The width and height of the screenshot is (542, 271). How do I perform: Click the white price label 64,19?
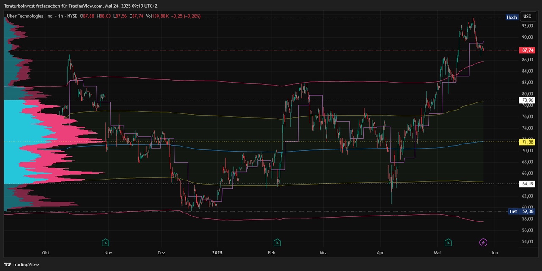pos(527,184)
